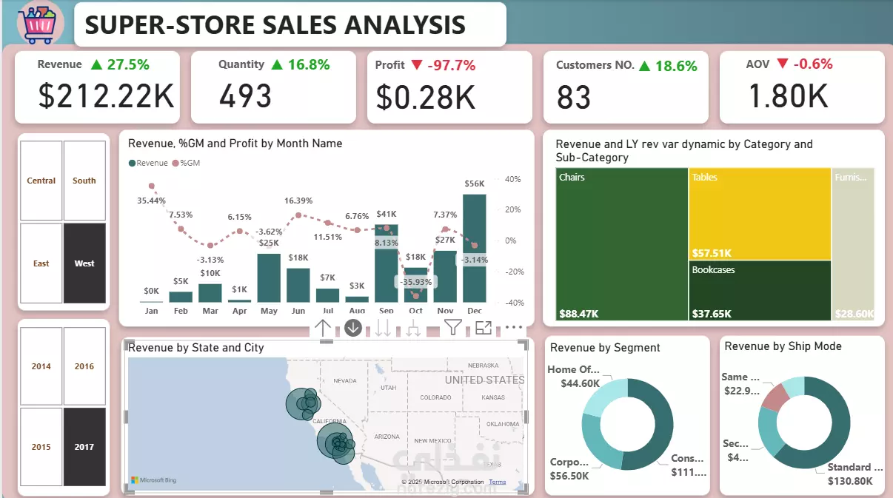Click the %GM legend item
The height and width of the screenshot is (498, 893).
pos(186,163)
